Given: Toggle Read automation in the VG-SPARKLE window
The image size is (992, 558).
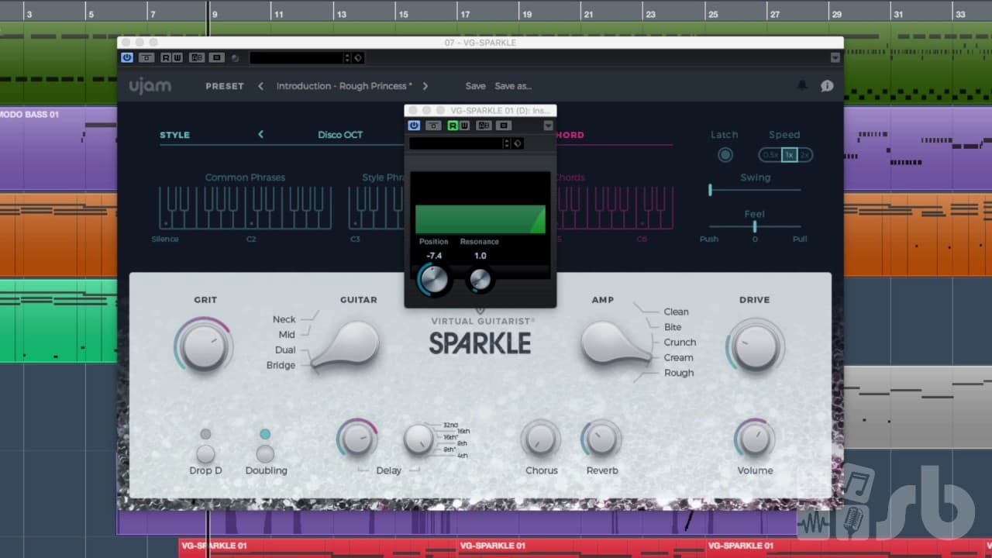Looking at the screenshot, I should click(x=166, y=57).
